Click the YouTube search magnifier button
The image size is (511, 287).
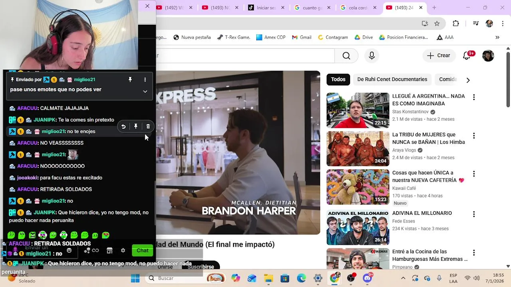[x=346, y=56]
